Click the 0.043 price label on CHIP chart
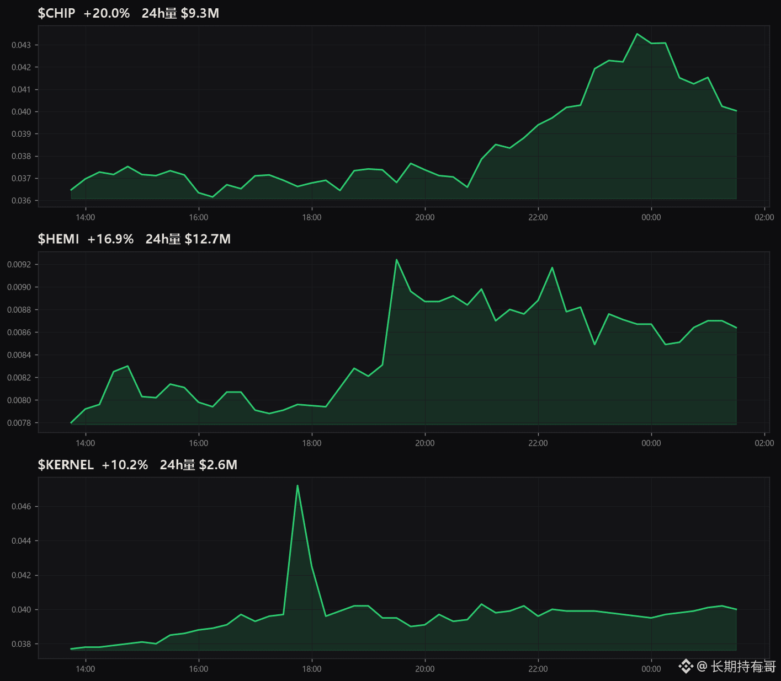This screenshot has height=681, width=781. (x=21, y=45)
